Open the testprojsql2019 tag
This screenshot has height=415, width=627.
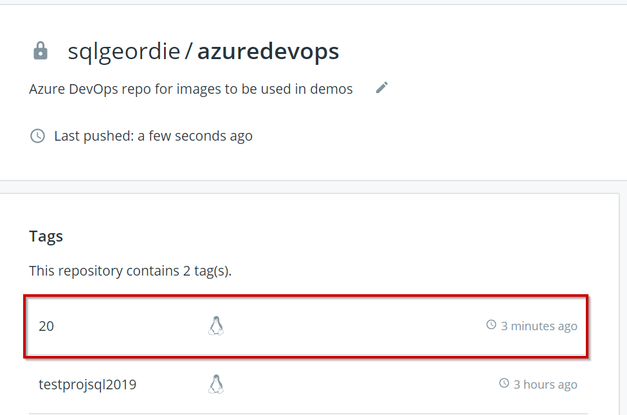(87, 385)
